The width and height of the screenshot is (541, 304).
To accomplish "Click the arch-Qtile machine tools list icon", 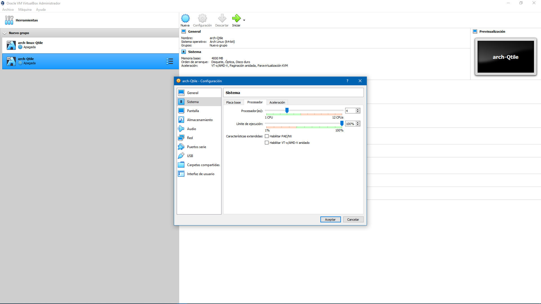I will [170, 61].
